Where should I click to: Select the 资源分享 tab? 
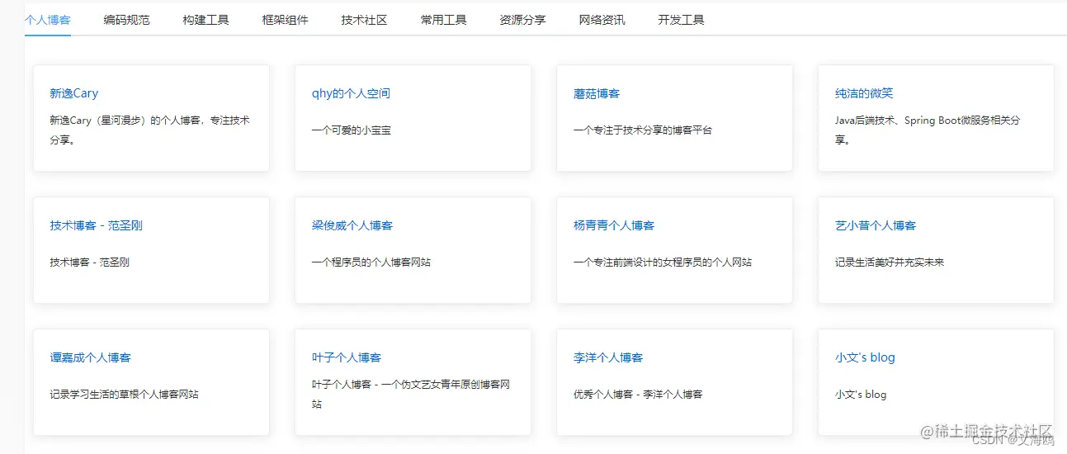523,20
